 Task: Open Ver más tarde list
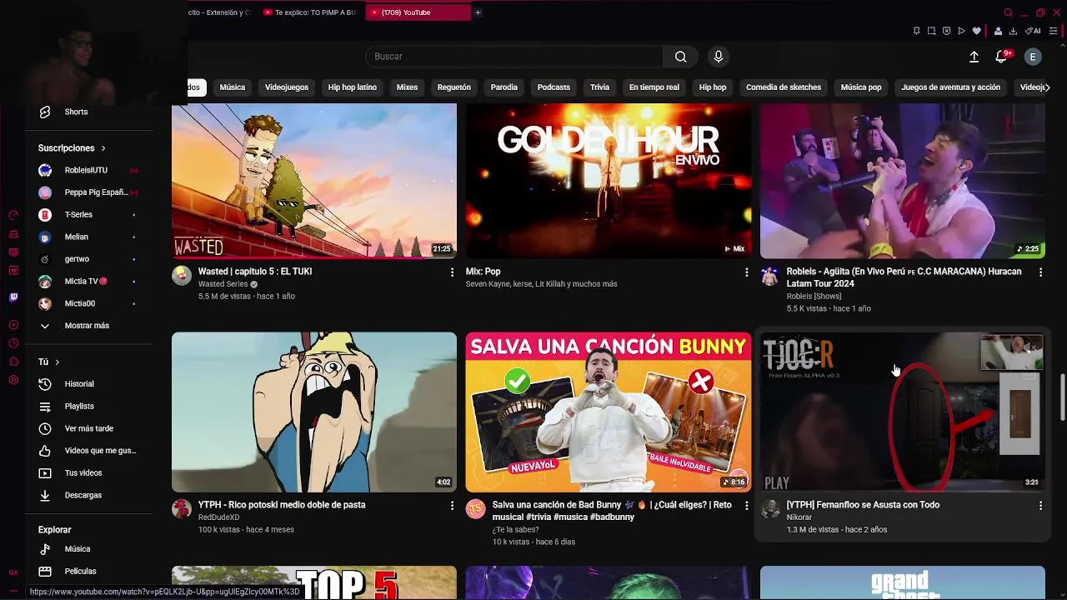coord(90,428)
